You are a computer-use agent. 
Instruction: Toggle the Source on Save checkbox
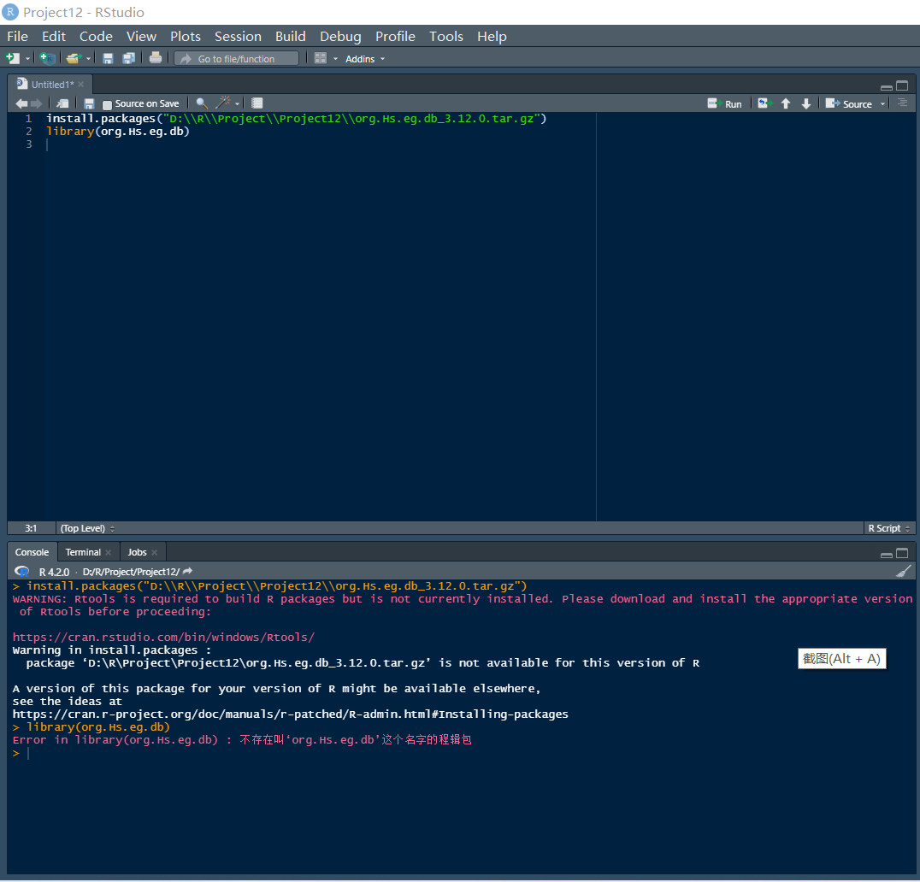(108, 104)
